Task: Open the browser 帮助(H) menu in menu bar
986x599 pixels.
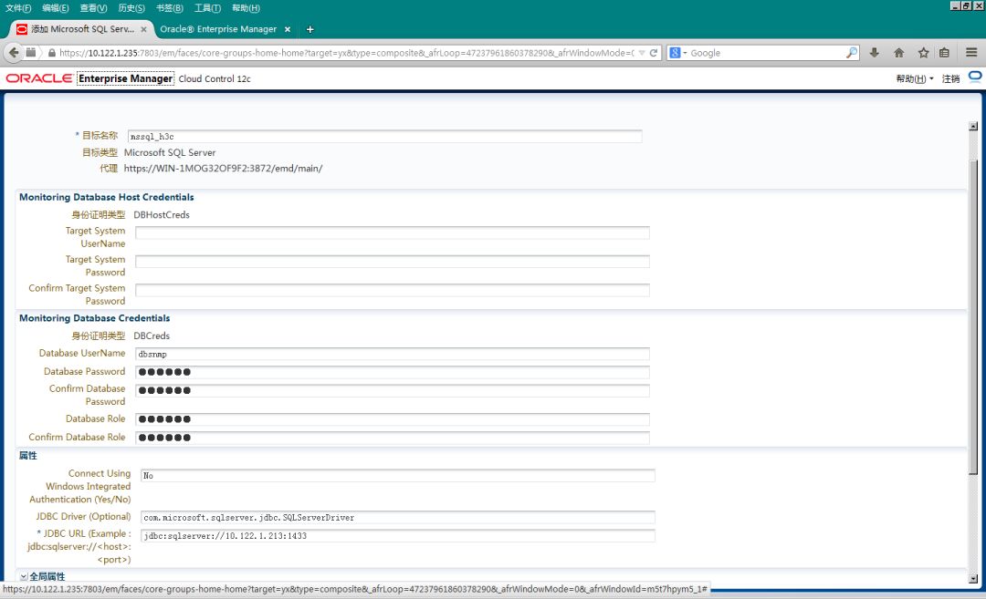Action: click(246, 8)
